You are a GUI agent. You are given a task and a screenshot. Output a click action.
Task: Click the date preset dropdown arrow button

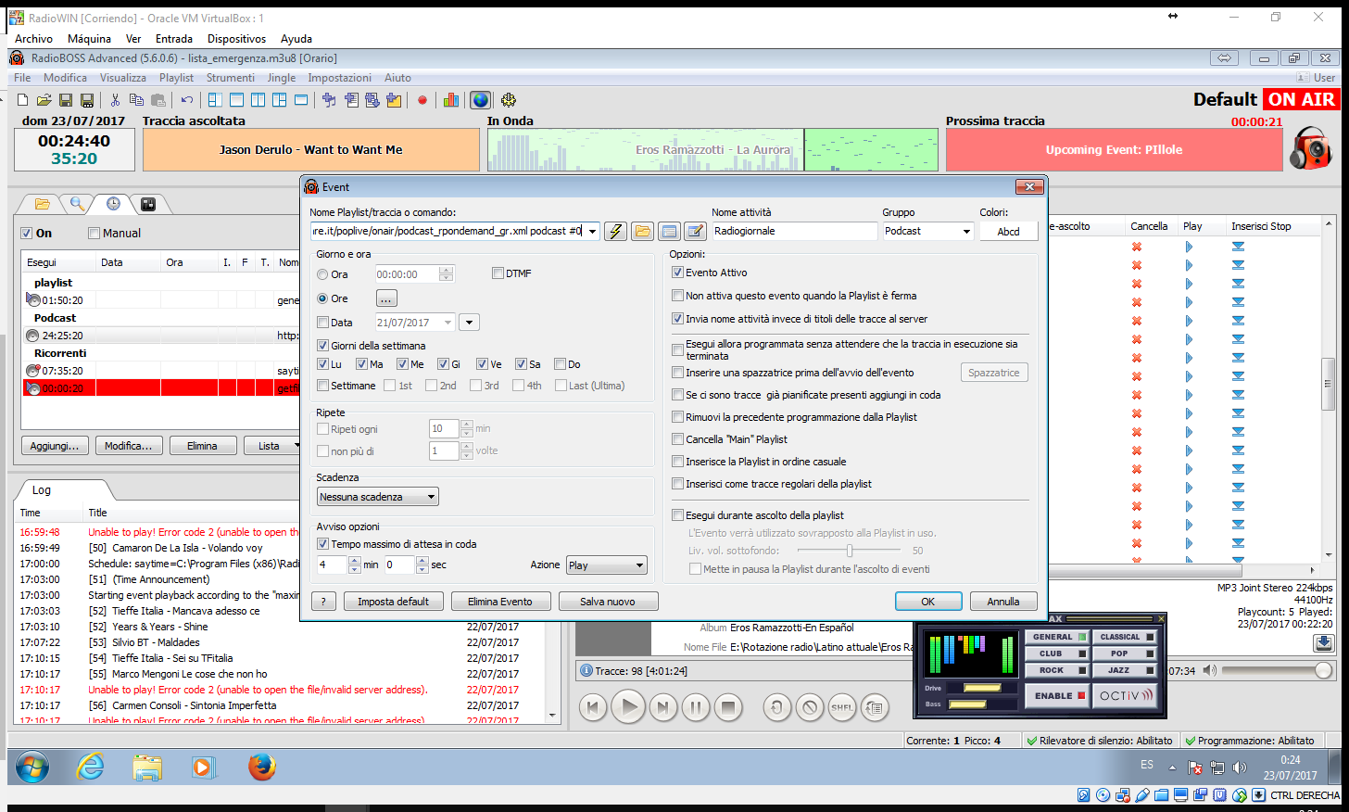469,323
